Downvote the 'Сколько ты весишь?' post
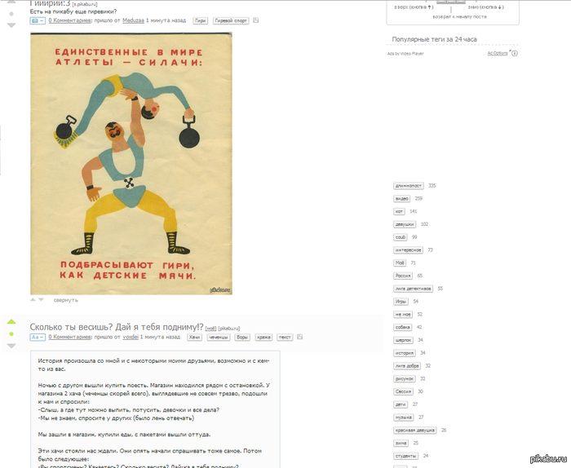This screenshot has width=571, height=468. 11,346
